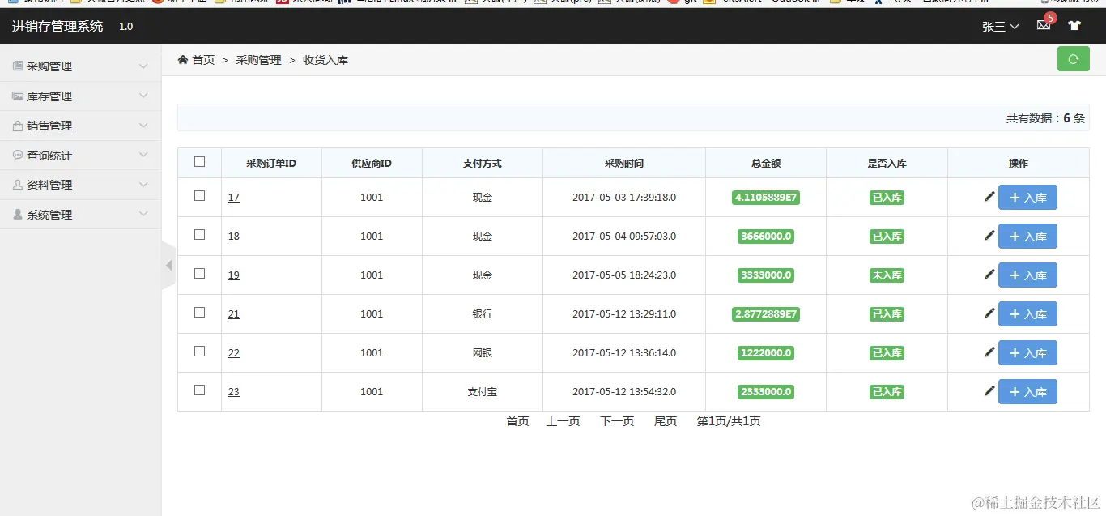This screenshot has height=516, width=1106.
Task: Click 采购管理 in the breadcrumb
Action: (258, 60)
